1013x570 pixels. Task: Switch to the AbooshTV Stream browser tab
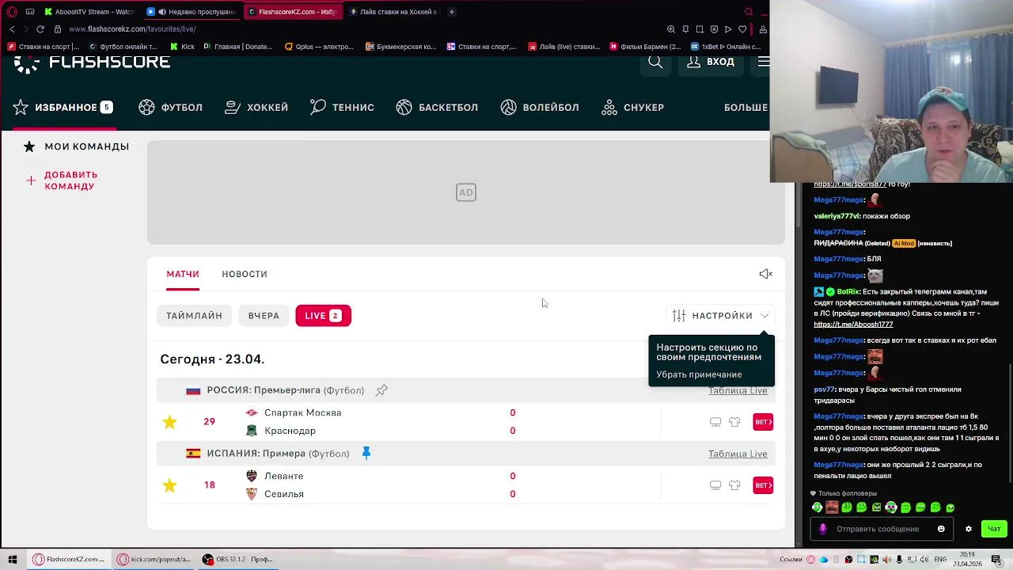(89, 12)
